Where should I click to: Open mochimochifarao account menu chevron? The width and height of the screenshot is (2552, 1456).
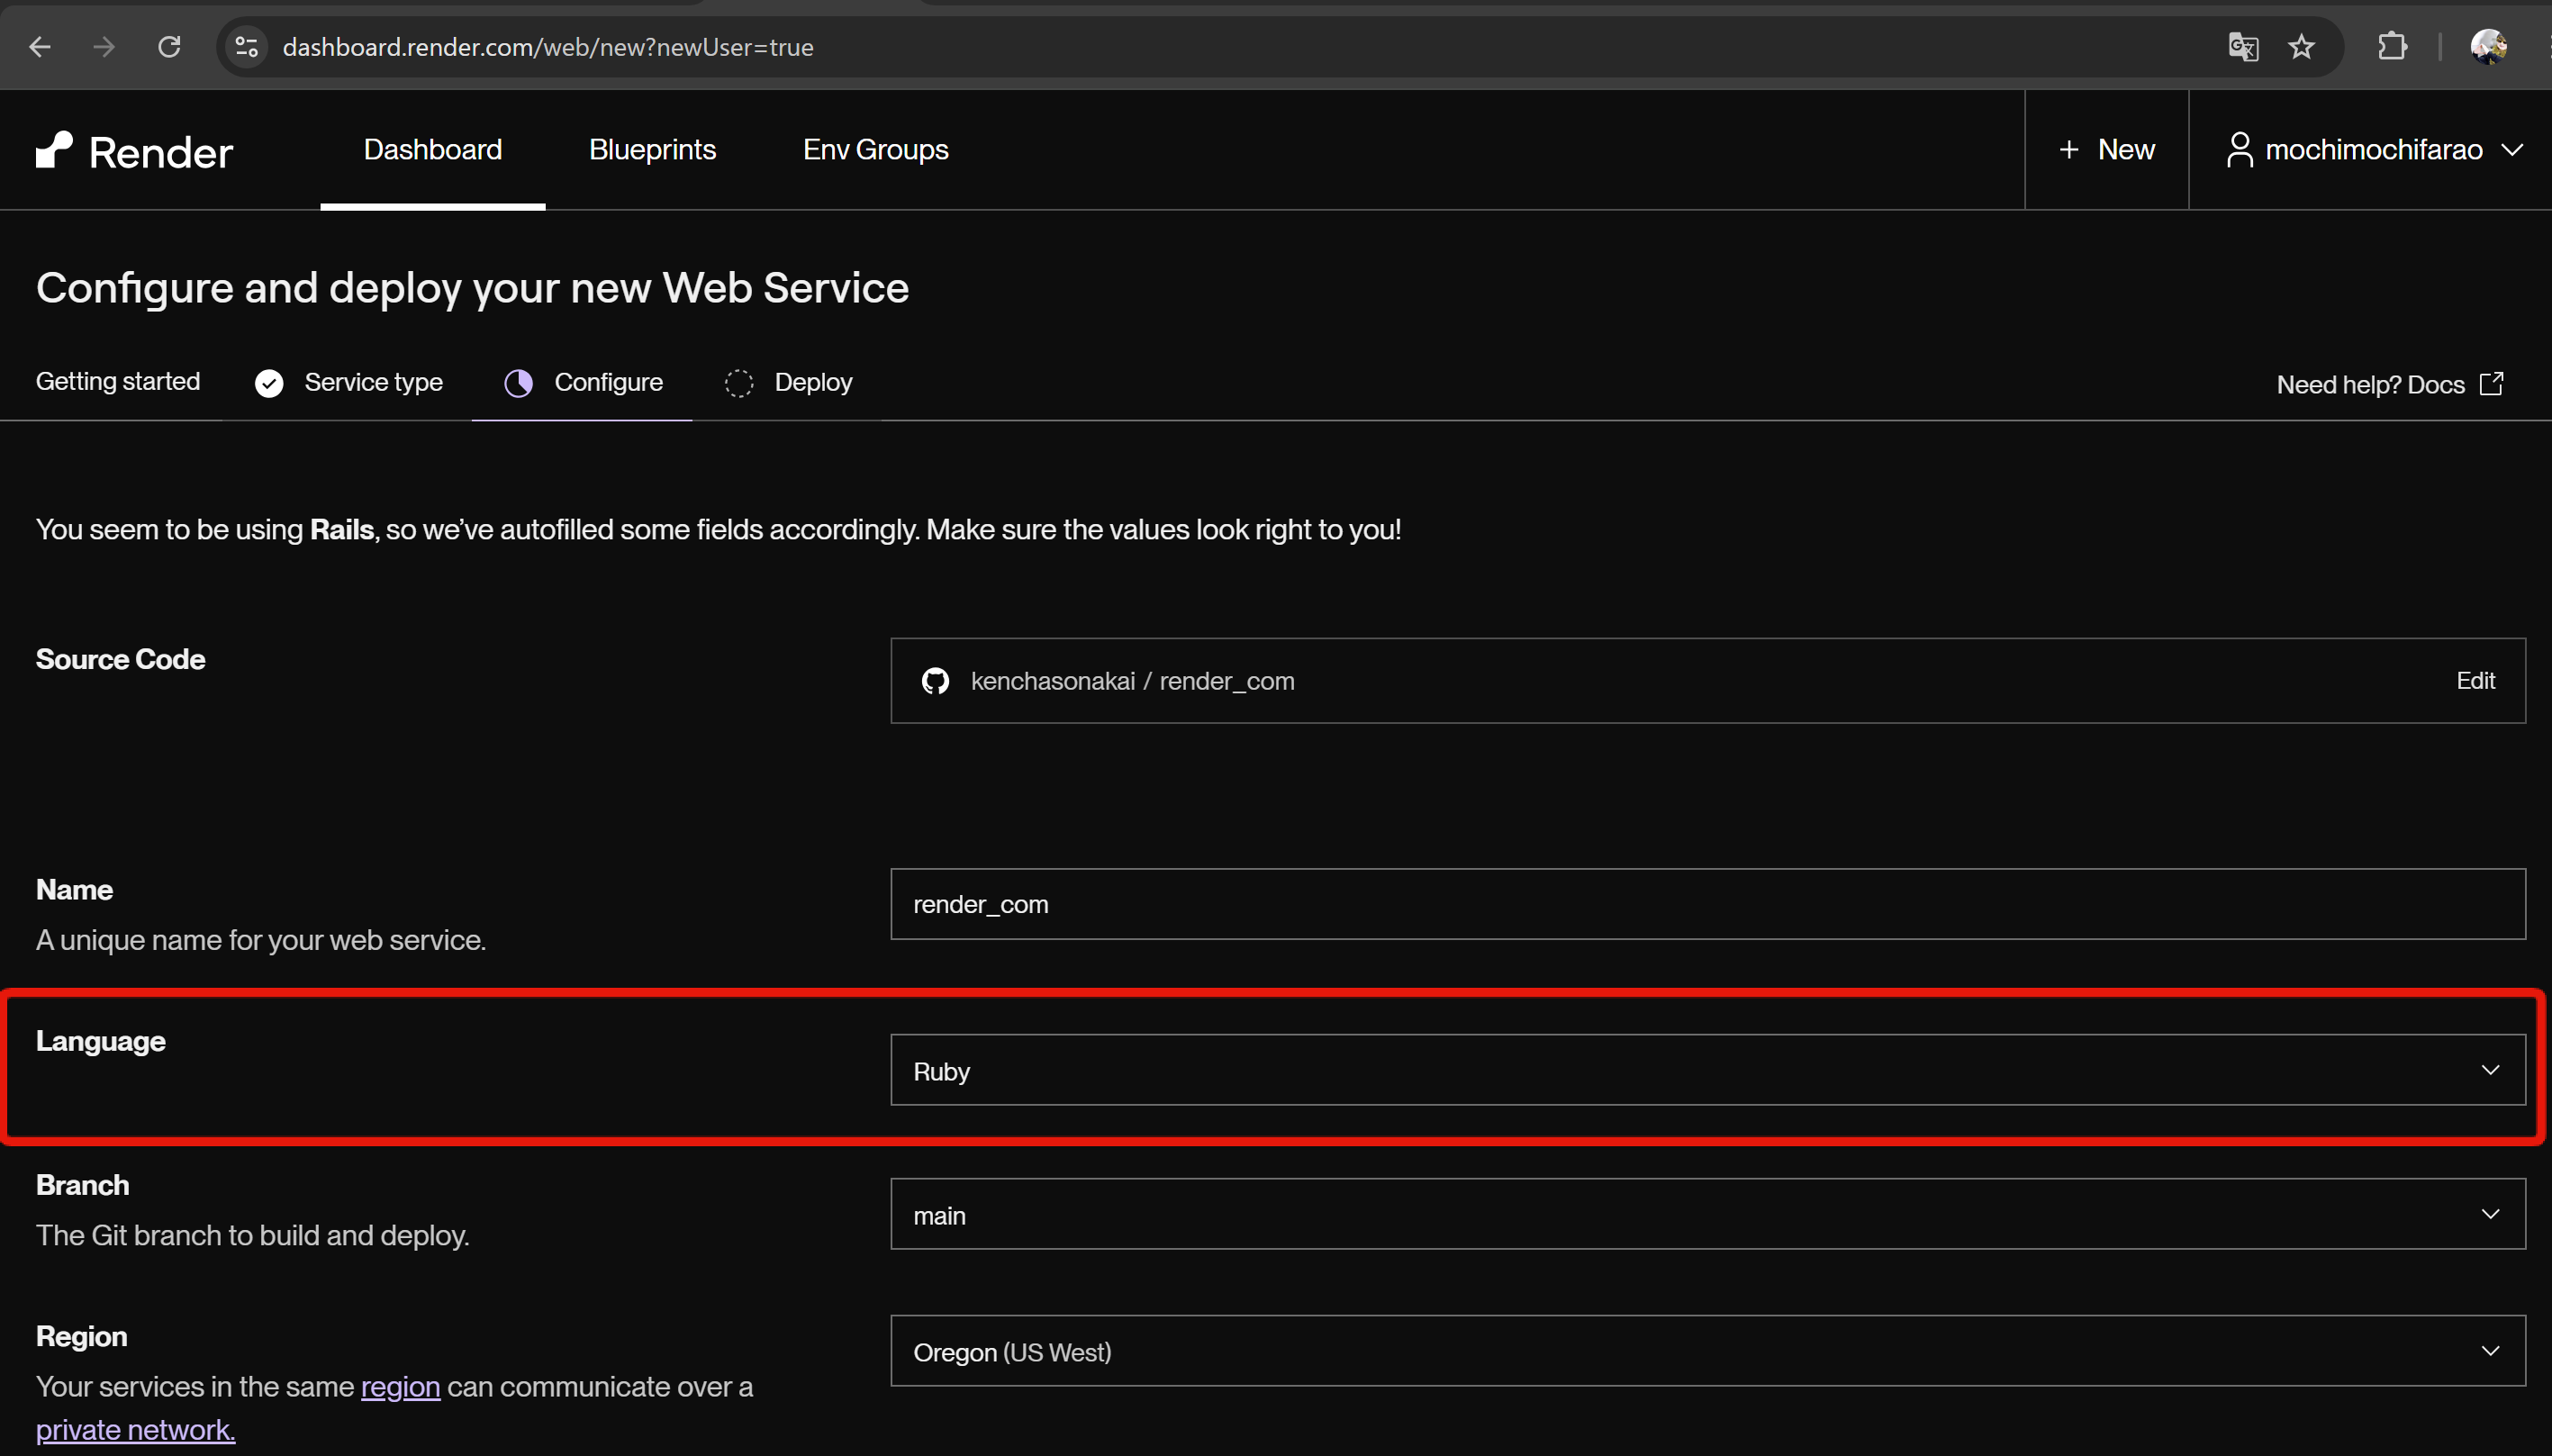pos(2512,150)
